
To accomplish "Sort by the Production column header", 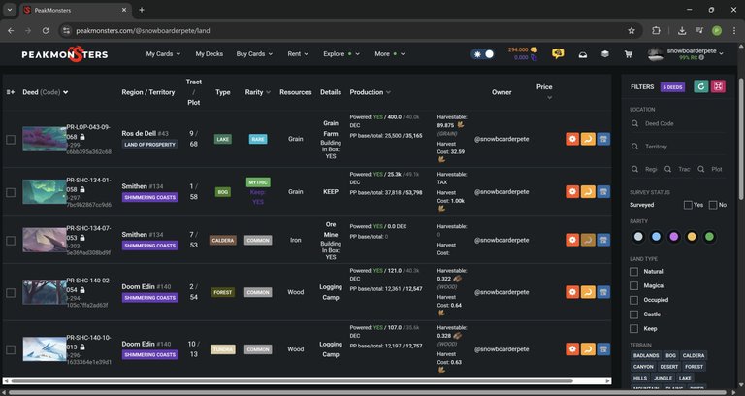I will click(x=371, y=92).
